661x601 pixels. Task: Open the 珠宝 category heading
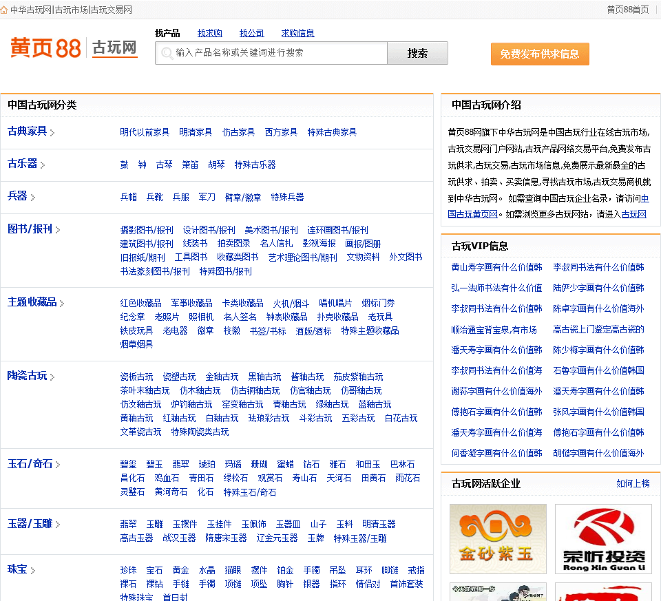click(17, 569)
